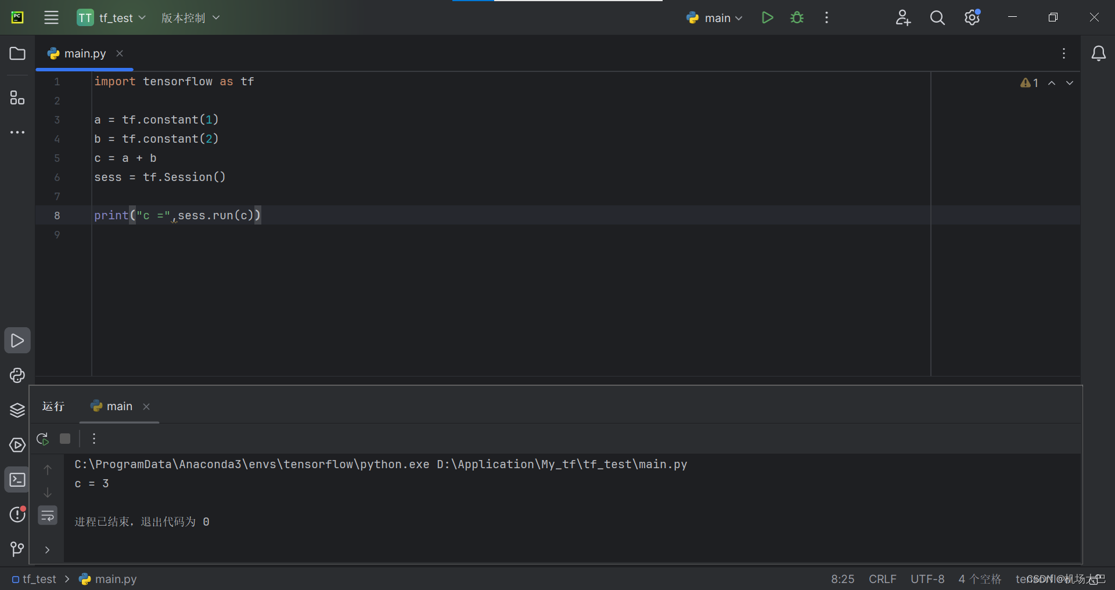The image size is (1115, 590).
Task: Click tf_test in breadcrumb bar
Action: [34, 579]
